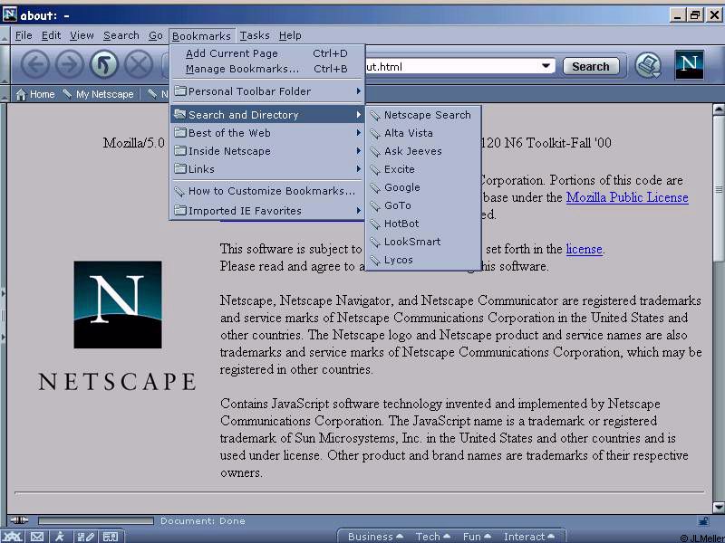Image resolution: width=725 pixels, height=543 pixels.
Task: Click the Netscape N throbber logo in toolbar
Action: [x=689, y=64]
